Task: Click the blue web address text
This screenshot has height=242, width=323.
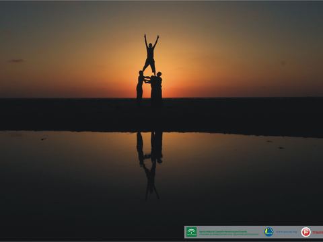Action: click(x=287, y=232)
